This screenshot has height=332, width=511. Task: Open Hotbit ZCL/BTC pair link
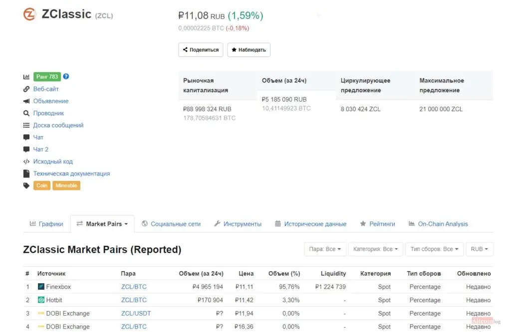(134, 300)
